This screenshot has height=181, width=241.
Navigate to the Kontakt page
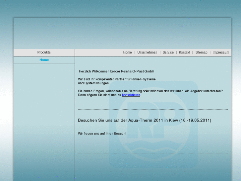click(184, 52)
